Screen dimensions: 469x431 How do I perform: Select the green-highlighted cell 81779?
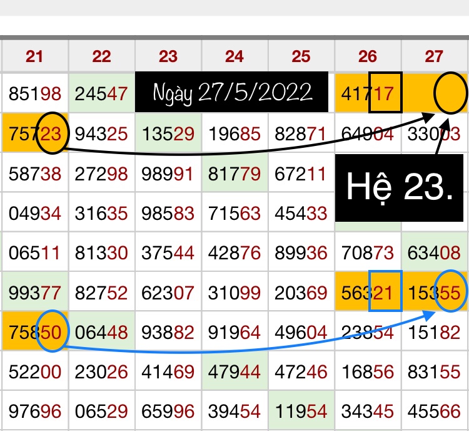coord(234,173)
